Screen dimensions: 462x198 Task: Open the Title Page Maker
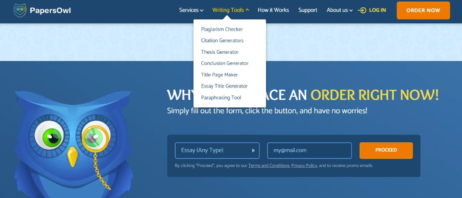219,75
